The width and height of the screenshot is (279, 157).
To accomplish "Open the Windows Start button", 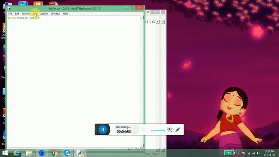I will (5, 153).
